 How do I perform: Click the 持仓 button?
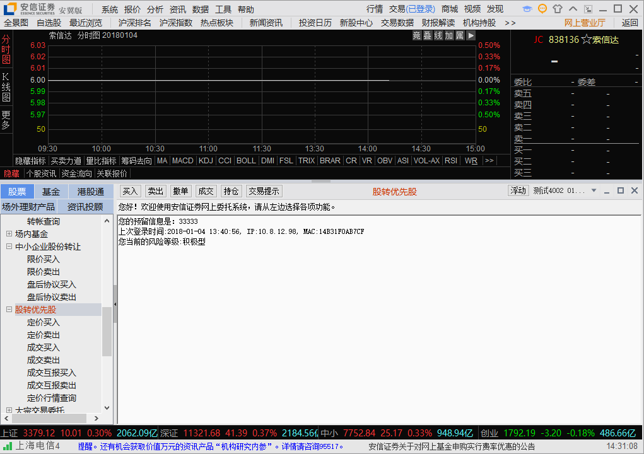[x=231, y=191]
